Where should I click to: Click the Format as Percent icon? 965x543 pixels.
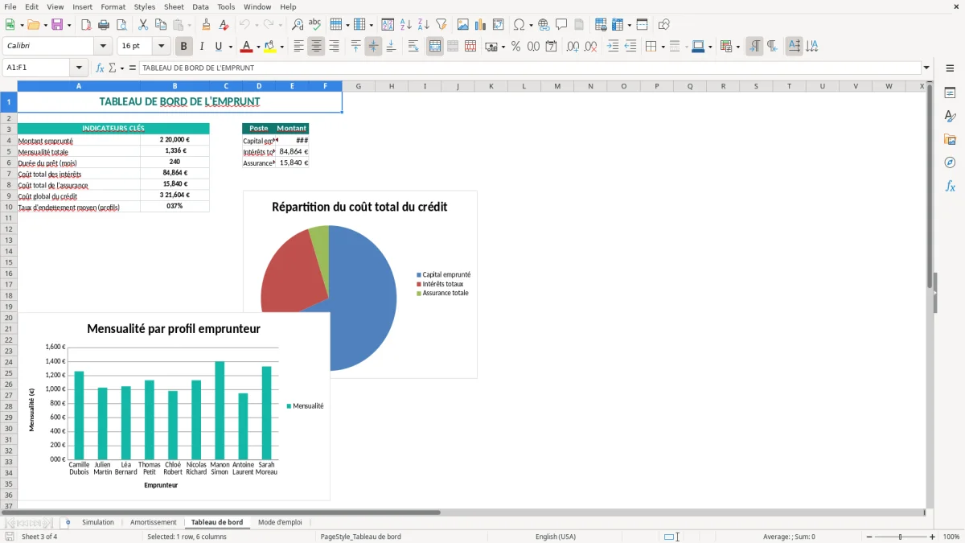[x=515, y=47]
